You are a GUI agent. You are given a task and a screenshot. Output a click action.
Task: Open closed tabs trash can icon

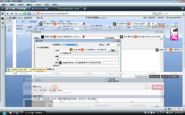[x=183, y=9]
